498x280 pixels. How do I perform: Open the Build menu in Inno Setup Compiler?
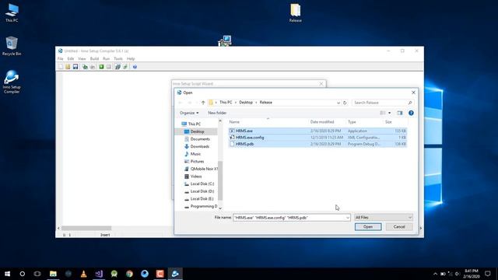coord(94,59)
